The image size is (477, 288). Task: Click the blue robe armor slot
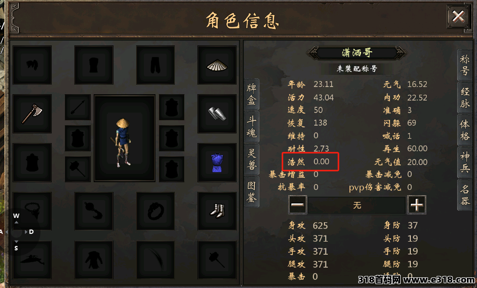(x=217, y=162)
